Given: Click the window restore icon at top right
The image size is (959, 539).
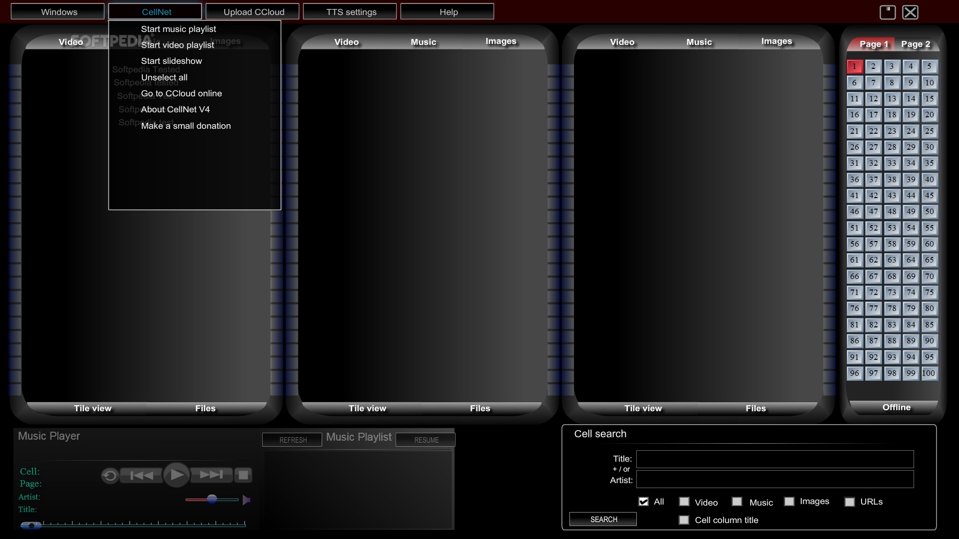Looking at the screenshot, I should coord(888,12).
